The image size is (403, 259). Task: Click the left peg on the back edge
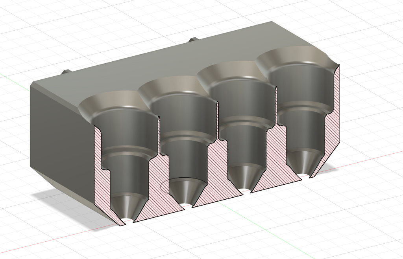click(x=66, y=72)
